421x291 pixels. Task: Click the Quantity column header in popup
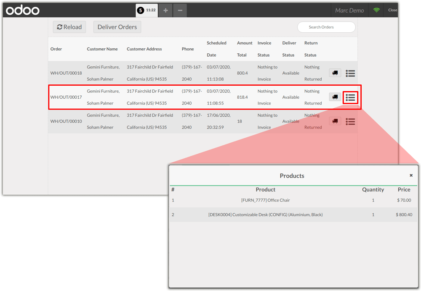coord(373,189)
